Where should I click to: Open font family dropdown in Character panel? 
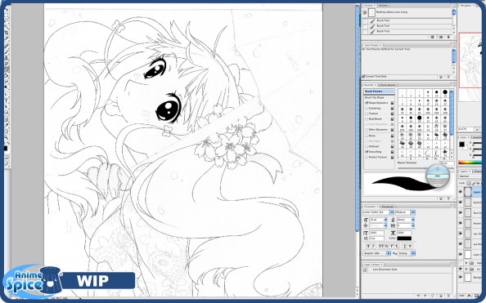pos(391,212)
